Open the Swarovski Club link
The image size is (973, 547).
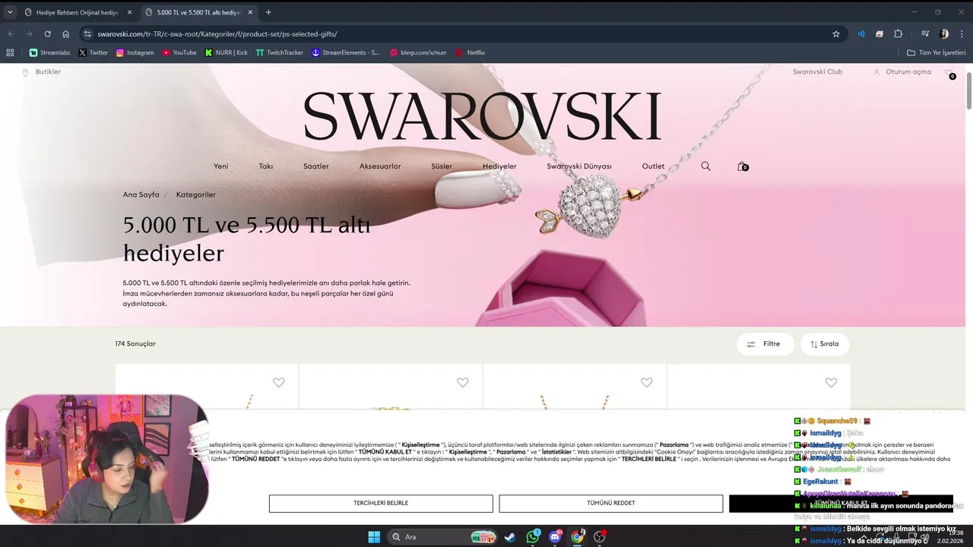point(817,72)
